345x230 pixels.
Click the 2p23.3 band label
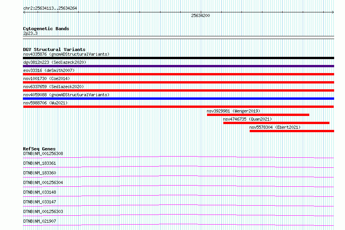(x=30, y=33)
